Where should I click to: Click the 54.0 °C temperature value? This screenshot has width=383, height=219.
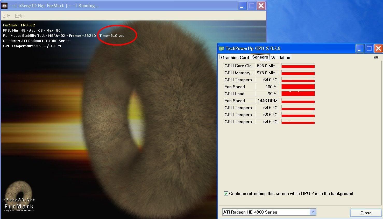pos(268,80)
